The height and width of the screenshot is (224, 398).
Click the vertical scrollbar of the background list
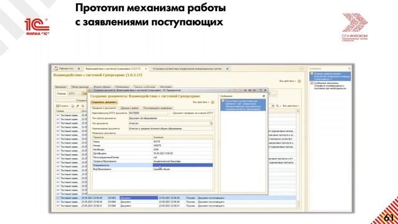(x=298, y=159)
